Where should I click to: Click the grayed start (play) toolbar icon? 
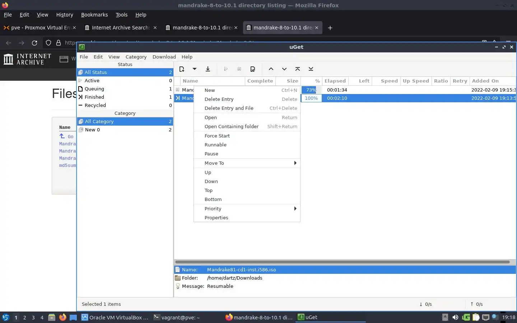coord(226,69)
